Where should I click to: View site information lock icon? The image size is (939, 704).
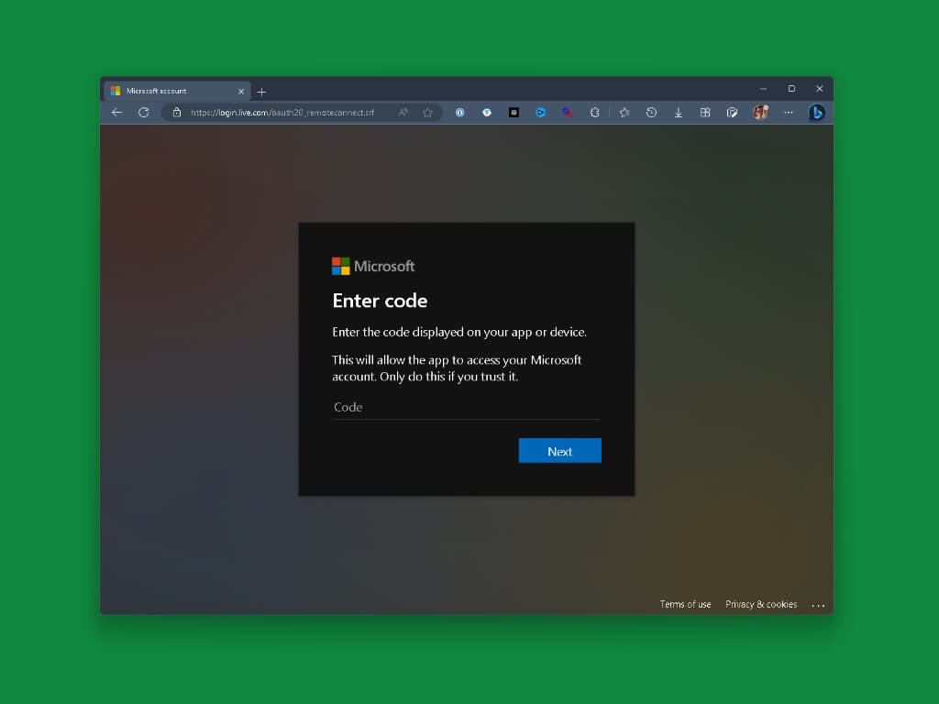[177, 112]
